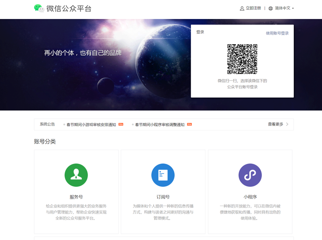Click the purple 小程序 mini program icon
Viewport: 322px width, 240px height.
point(250,175)
